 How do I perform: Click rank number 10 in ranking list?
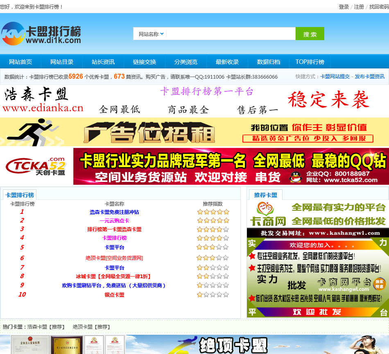point(22,295)
